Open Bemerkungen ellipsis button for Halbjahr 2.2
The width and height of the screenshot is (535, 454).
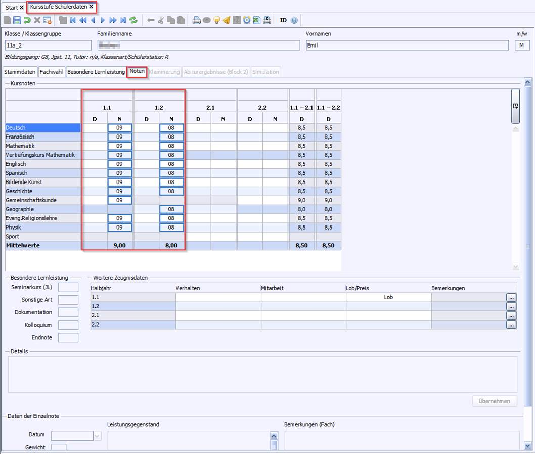511,325
